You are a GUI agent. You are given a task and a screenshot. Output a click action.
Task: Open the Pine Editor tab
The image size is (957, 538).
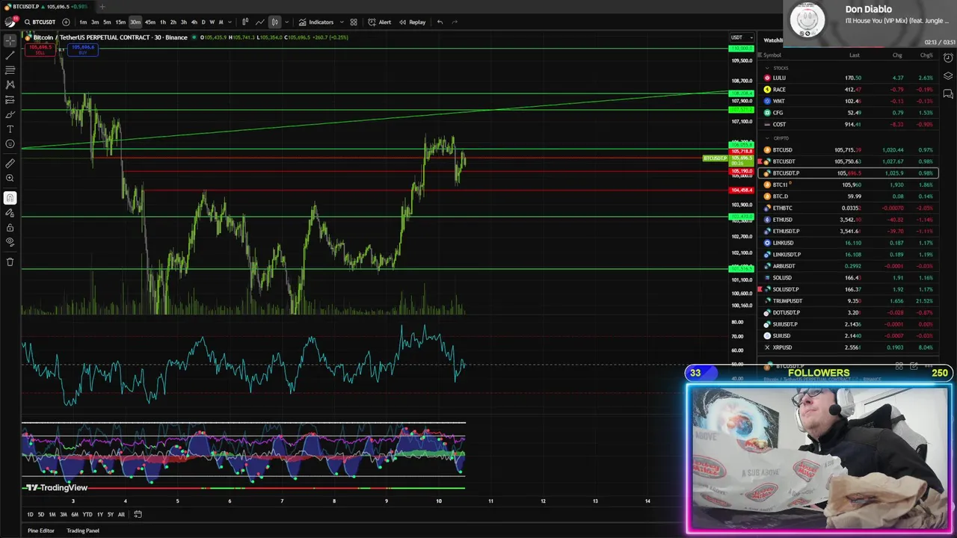click(x=41, y=531)
